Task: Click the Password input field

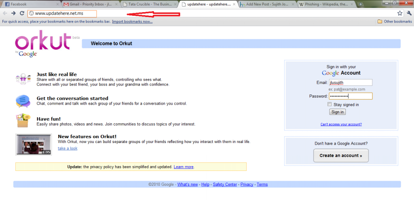Action: point(351,96)
